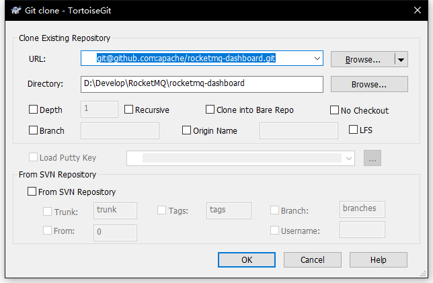Expand the Putty key file dropdown
Viewport: 433px width, 283px height.
348,159
